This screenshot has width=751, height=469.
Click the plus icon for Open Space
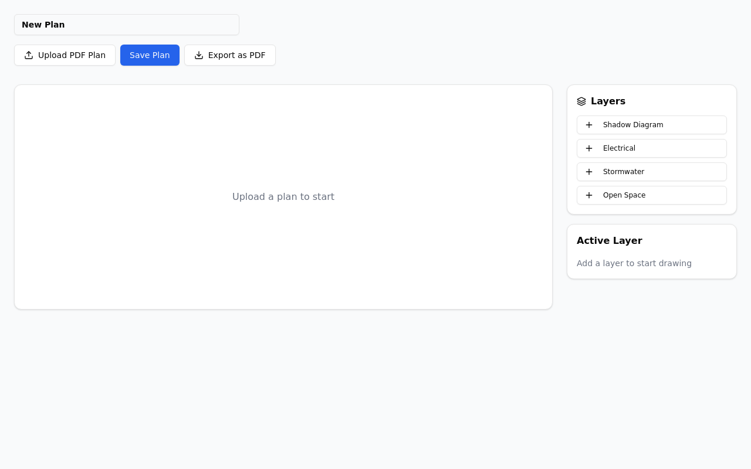coord(589,195)
